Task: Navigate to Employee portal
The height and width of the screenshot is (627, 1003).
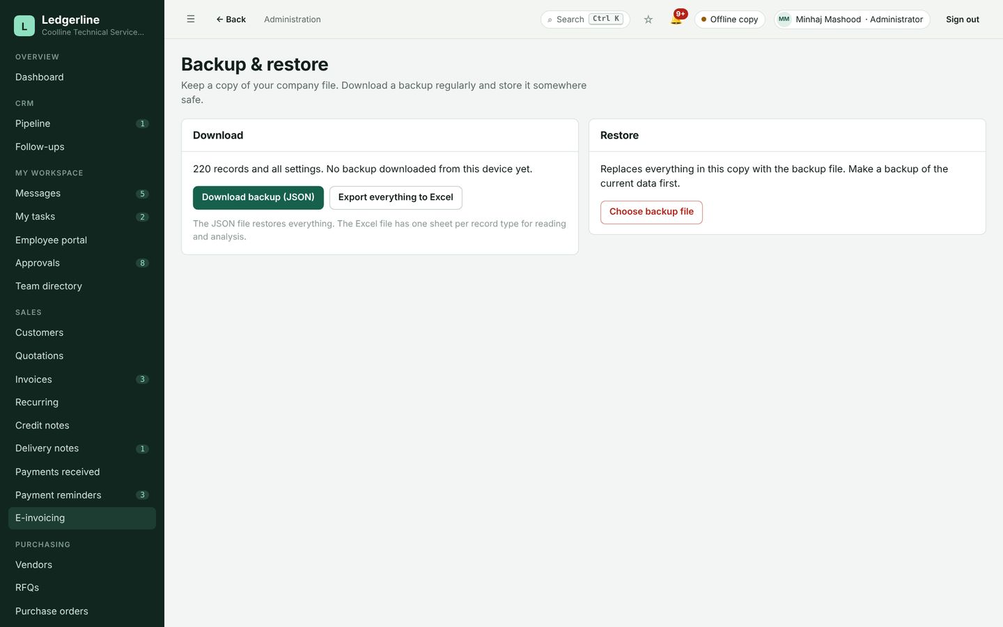Action: [82, 240]
